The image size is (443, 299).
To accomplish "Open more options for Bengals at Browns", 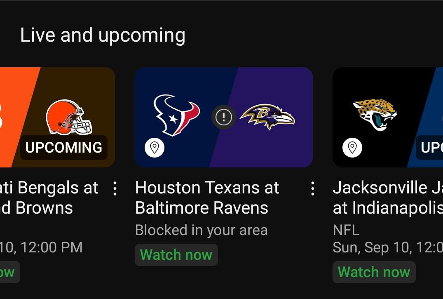I will pos(115,189).
